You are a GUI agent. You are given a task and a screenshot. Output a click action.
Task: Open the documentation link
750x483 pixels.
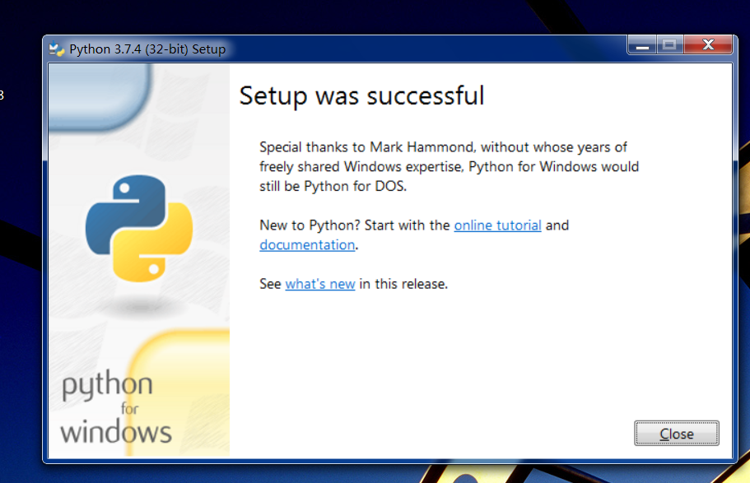(307, 245)
